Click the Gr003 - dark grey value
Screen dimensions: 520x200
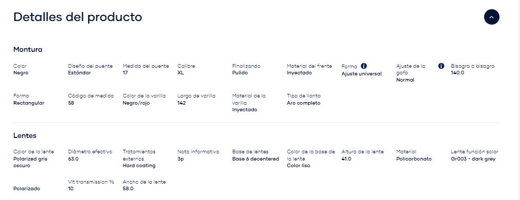pos(473,159)
